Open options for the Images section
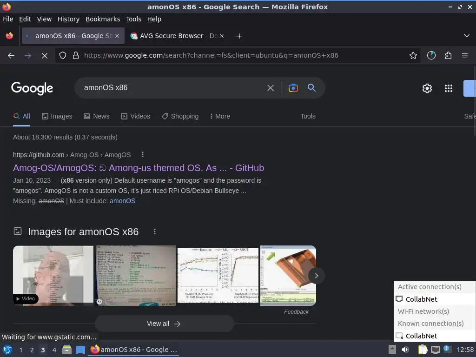Viewport: 476px width, 357px height. (154, 231)
